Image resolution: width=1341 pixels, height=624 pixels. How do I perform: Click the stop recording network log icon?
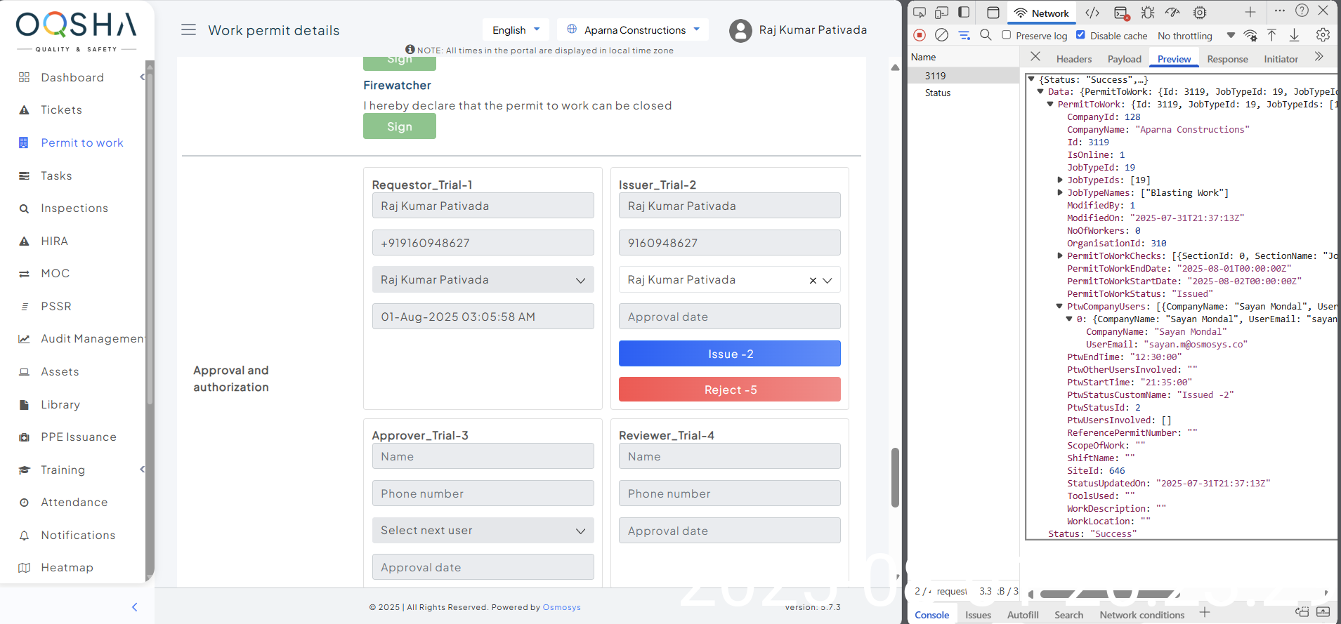920,35
